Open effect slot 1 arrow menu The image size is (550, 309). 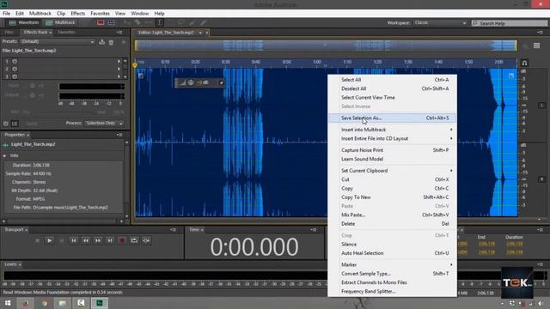119,61
